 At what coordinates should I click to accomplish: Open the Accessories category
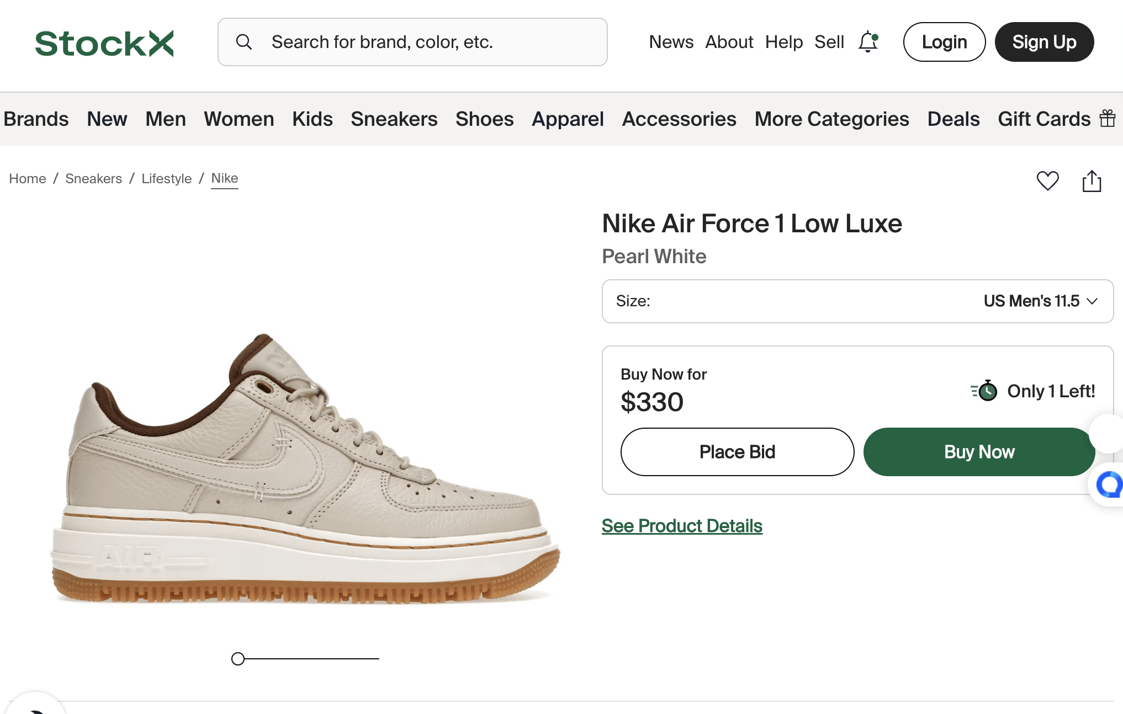click(x=679, y=119)
